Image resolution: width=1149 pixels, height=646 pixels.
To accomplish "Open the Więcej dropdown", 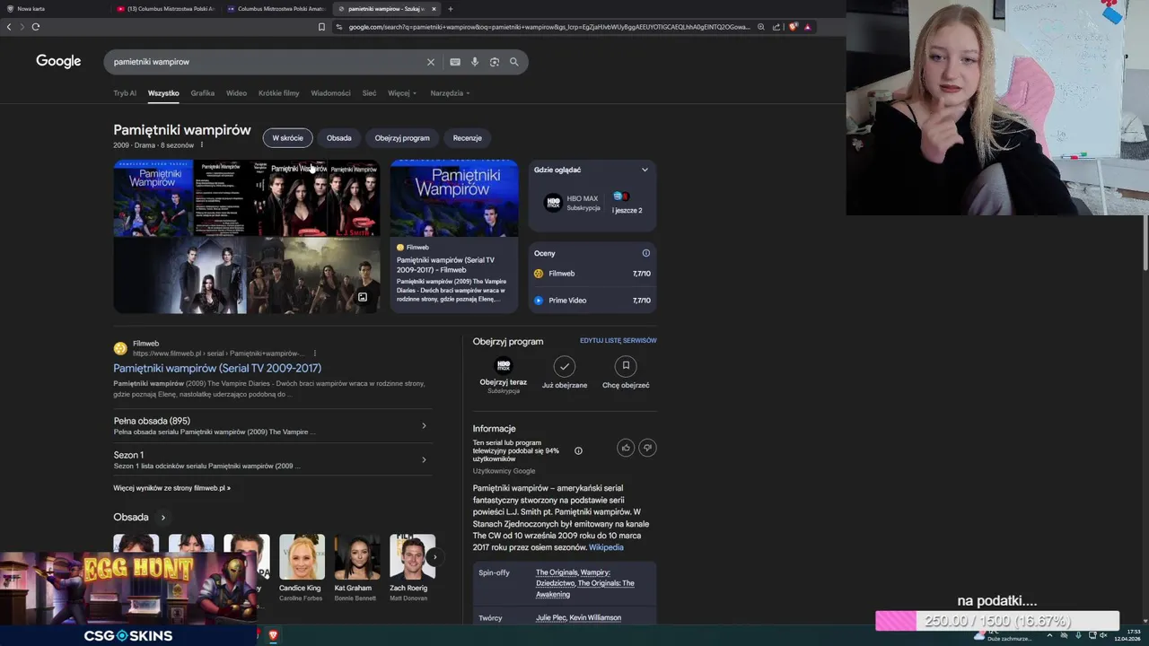I will 402,93.
